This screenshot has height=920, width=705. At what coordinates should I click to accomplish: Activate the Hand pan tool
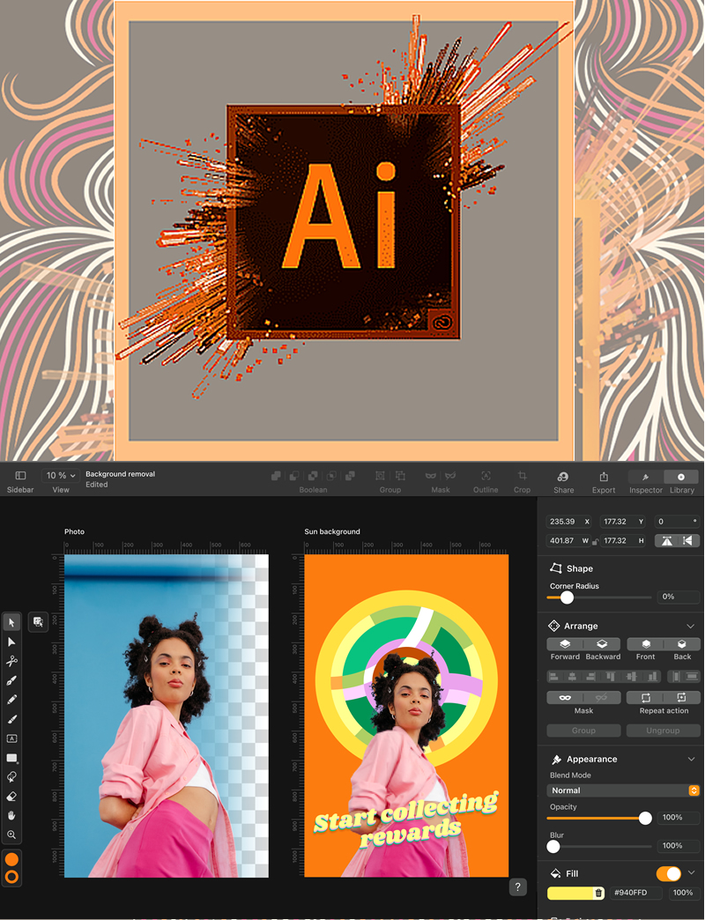11,815
